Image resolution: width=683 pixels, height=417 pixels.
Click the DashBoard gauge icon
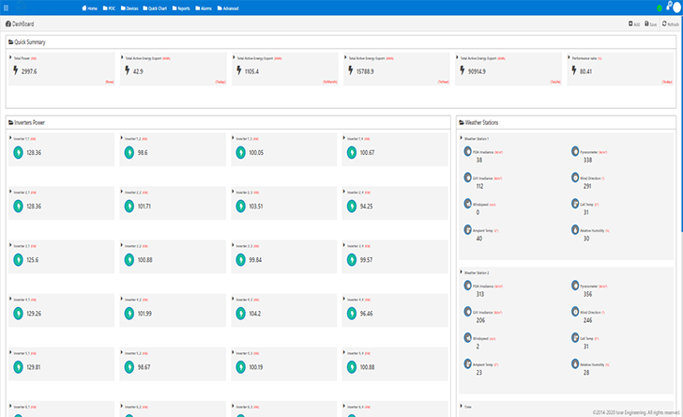8,24
